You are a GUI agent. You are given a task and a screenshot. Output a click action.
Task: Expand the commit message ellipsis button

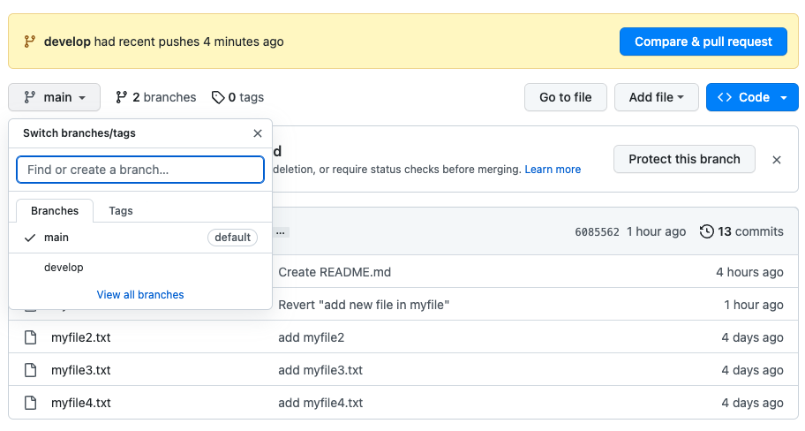click(x=282, y=232)
